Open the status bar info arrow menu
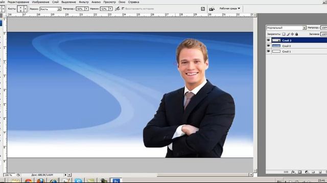The image size is (327, 183). click(65, 175)
